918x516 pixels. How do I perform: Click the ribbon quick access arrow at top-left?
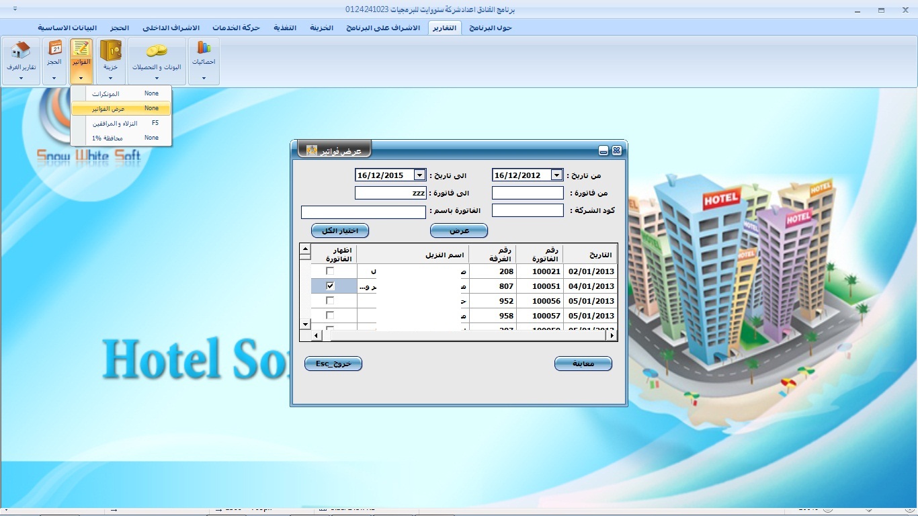15,10
